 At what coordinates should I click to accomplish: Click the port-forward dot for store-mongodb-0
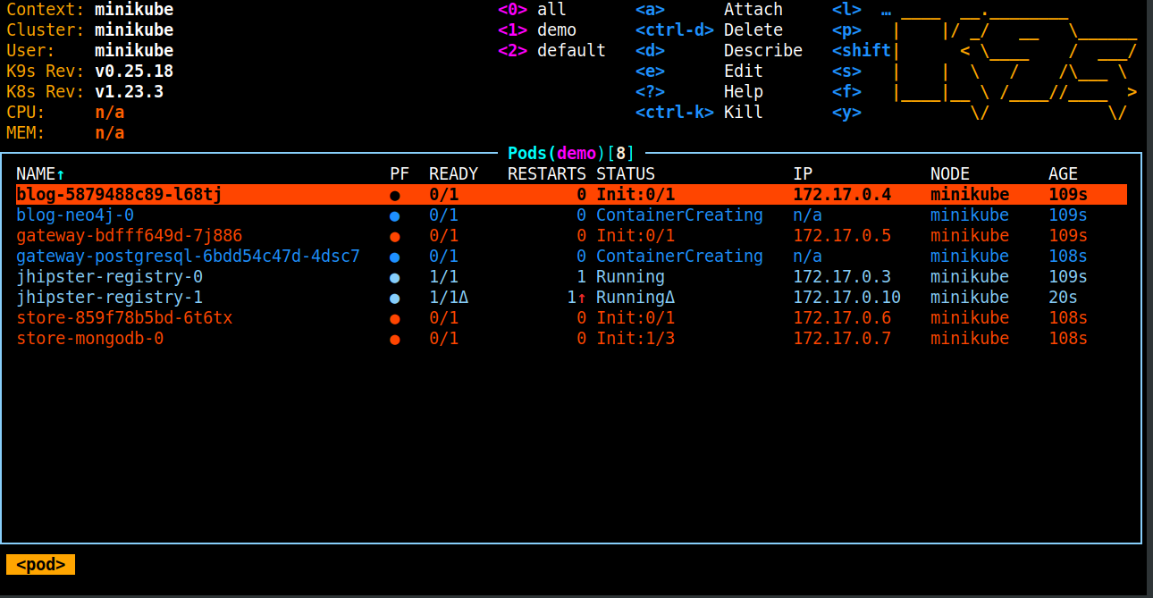click(x=394, y=340)
